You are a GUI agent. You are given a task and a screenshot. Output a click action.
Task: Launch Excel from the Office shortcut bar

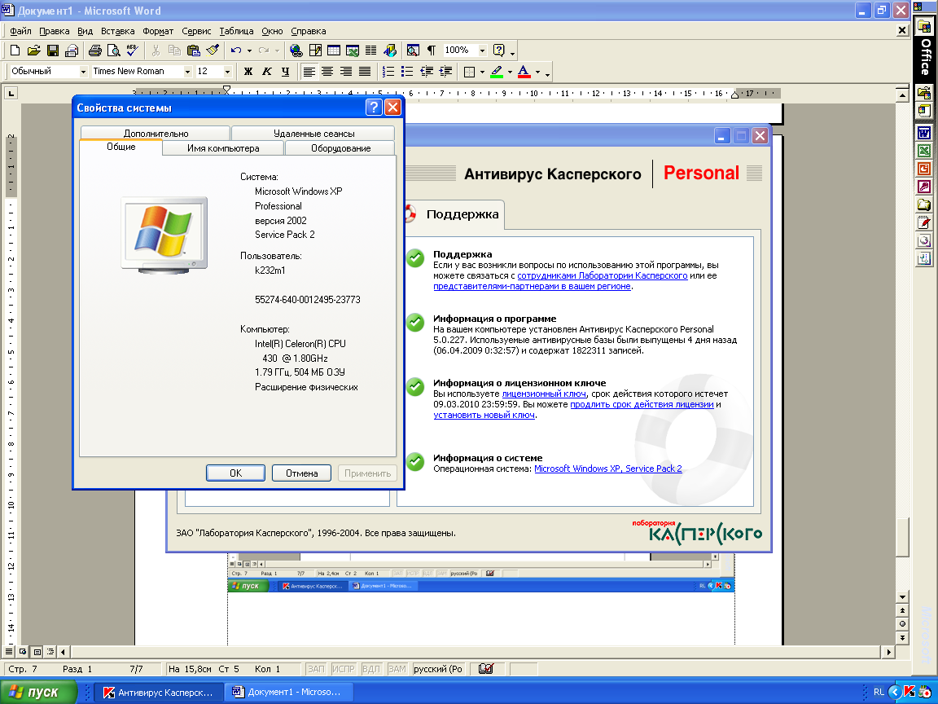click(x=924, y=151)
